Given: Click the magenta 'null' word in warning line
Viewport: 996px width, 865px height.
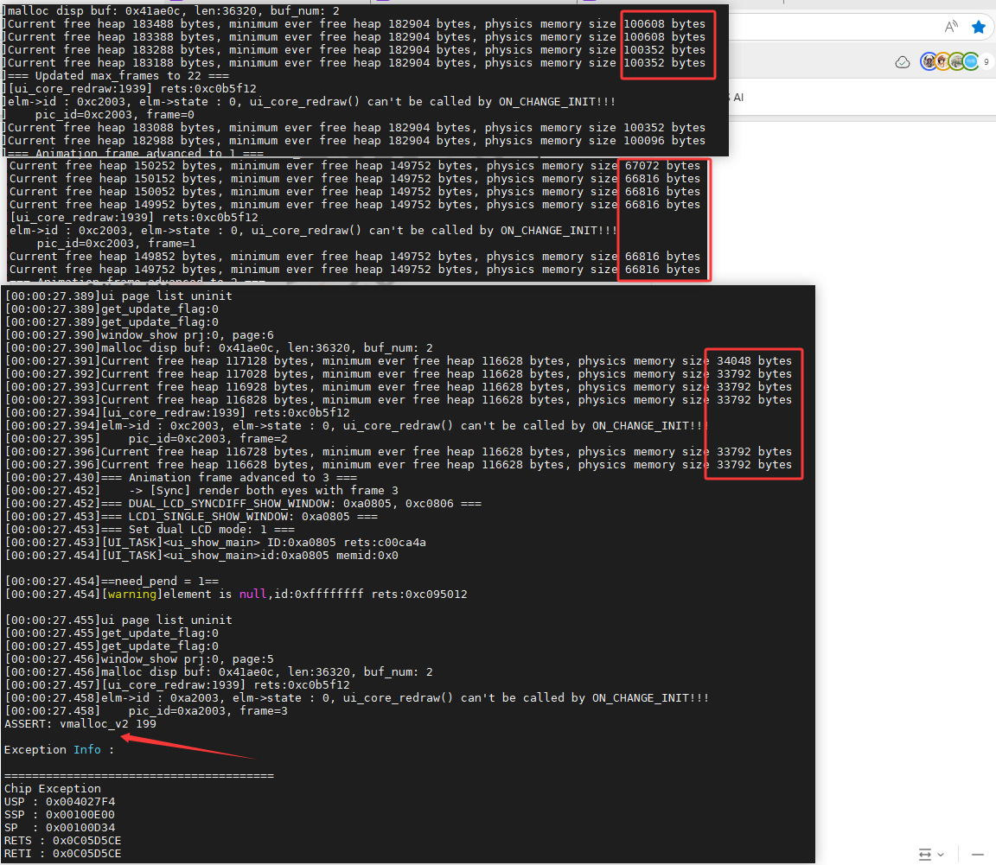Looking at the screenshot, I should [x=252, y=595].
